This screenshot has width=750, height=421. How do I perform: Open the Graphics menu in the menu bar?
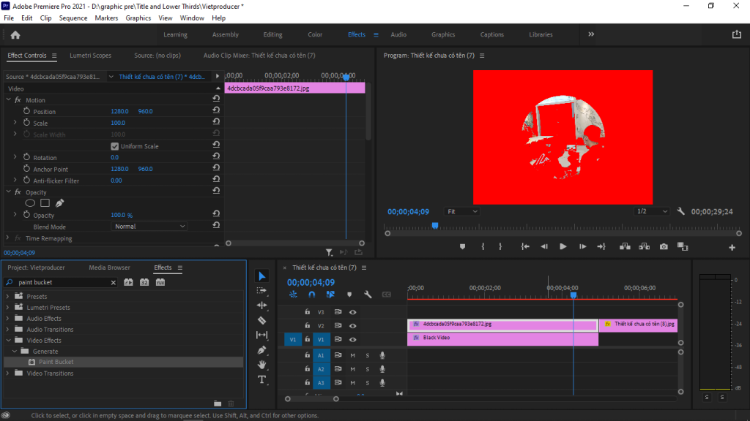click(138, 18)
